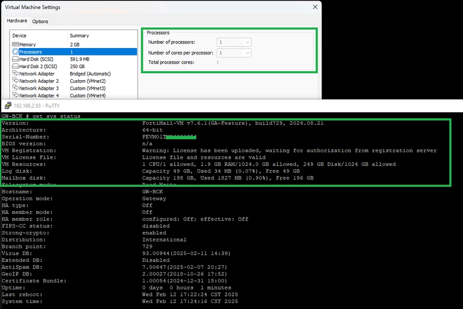Select the Processors row label

31,52
